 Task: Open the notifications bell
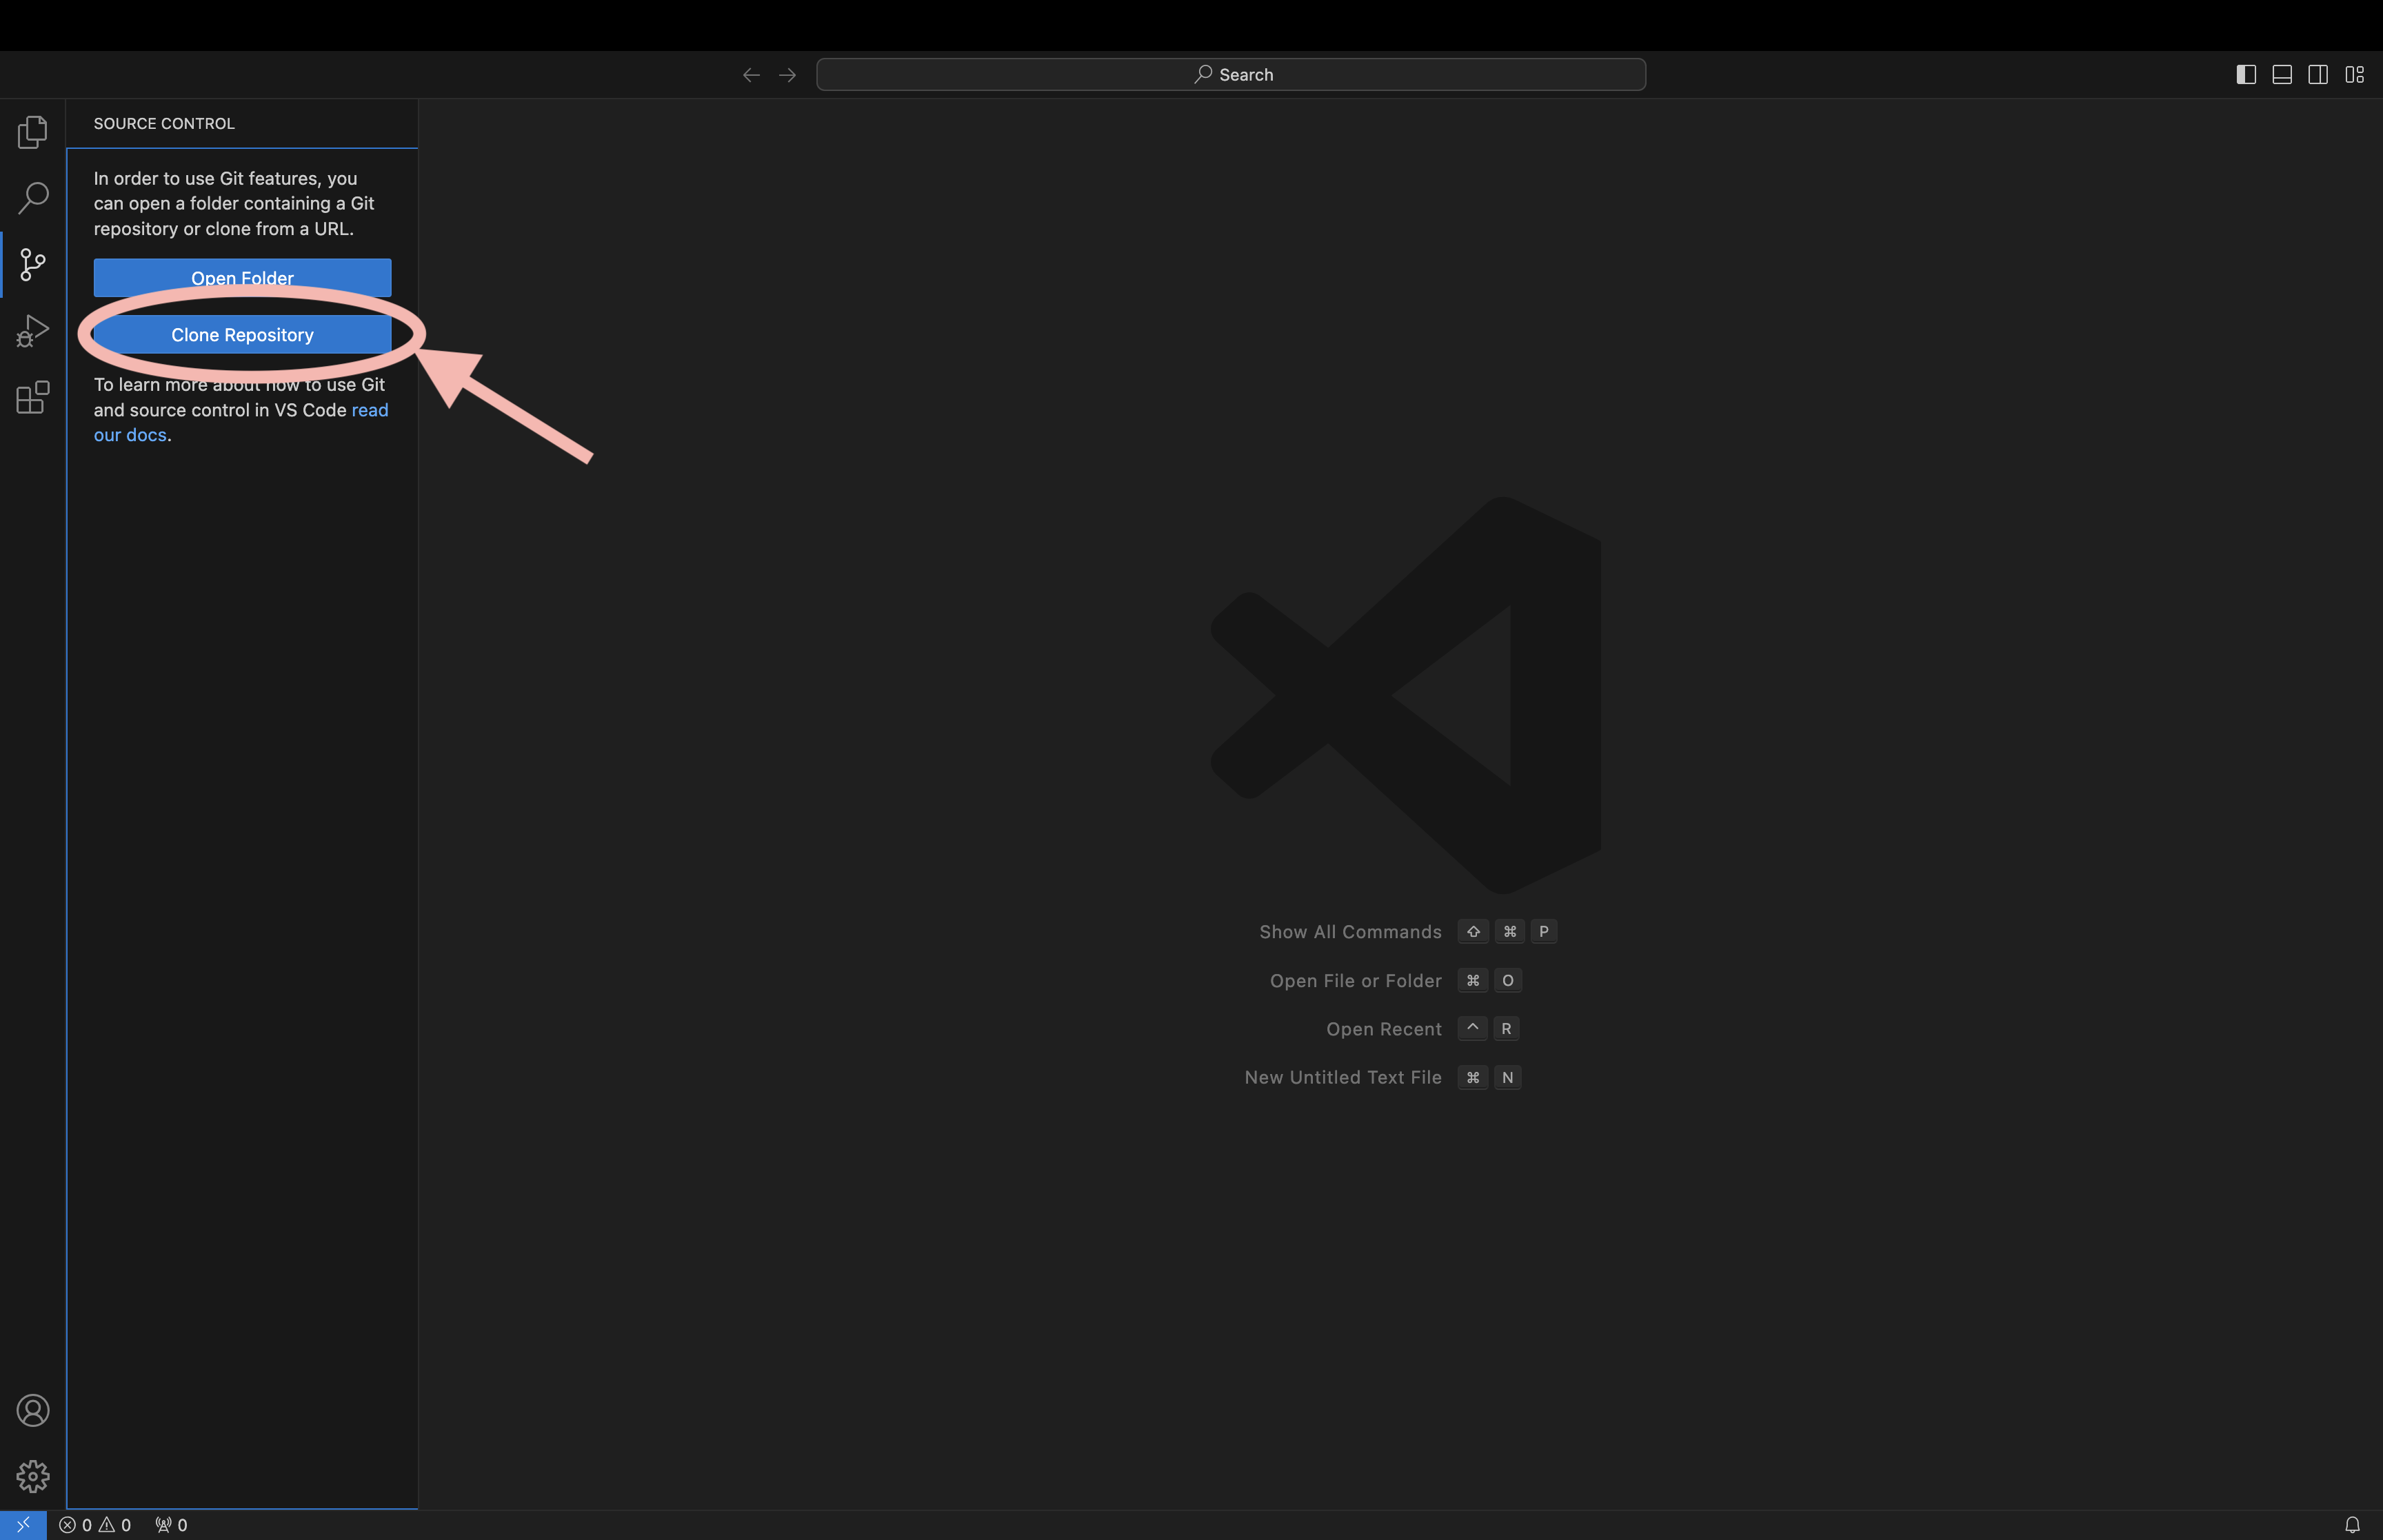(2352, 1524)
